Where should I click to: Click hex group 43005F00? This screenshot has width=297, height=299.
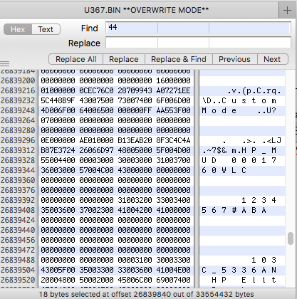pos(58,270)
